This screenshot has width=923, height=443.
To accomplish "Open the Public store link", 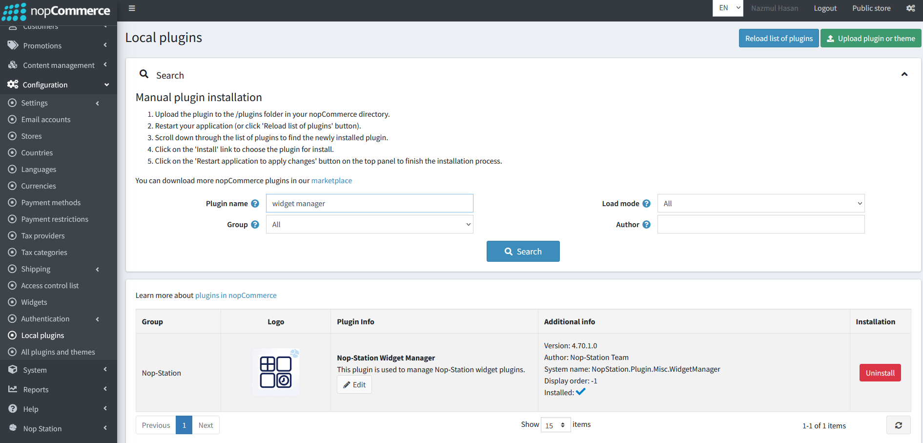I will (x=871, y=8).
